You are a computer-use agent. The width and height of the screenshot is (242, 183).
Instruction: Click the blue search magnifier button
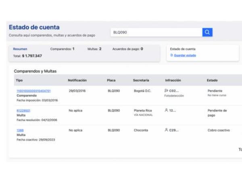pos(207,32)
